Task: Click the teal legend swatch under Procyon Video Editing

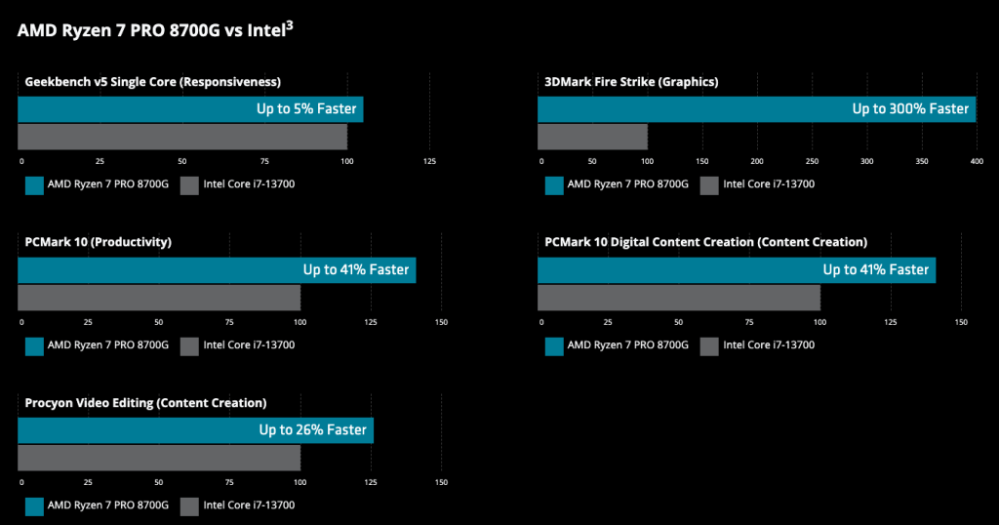Action: [34, 505]
